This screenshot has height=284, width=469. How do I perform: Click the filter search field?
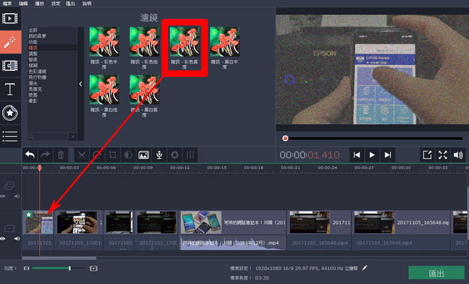click(x=49, y=137)
